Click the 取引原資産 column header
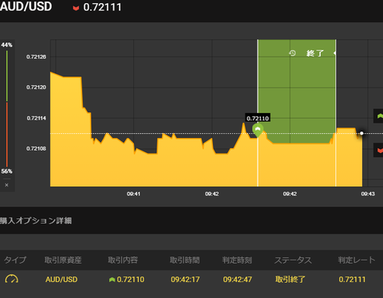 [63, 260]
